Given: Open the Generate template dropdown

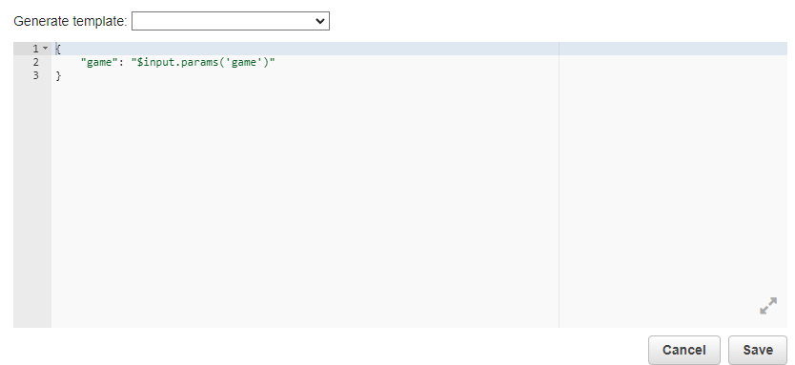Looking at the screenshot, I should pos(230,21).
